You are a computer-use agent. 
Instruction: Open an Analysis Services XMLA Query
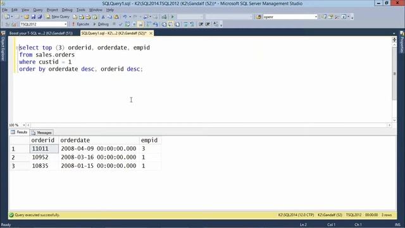(95, 17)
